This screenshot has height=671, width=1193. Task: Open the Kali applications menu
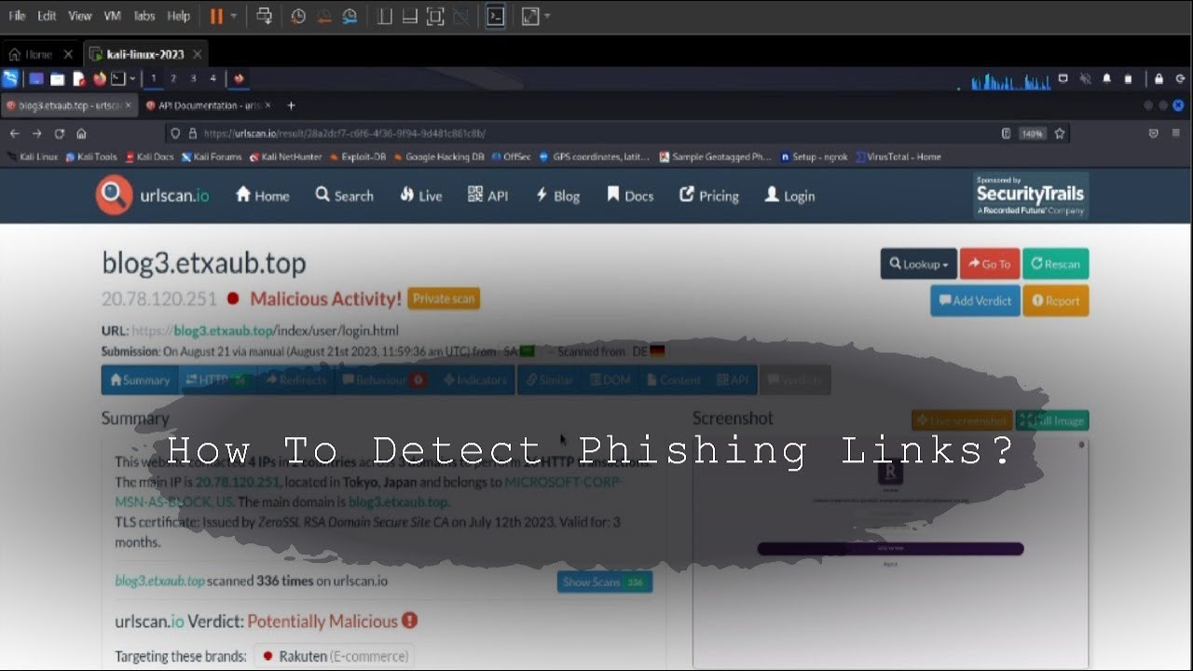point(10,78)
